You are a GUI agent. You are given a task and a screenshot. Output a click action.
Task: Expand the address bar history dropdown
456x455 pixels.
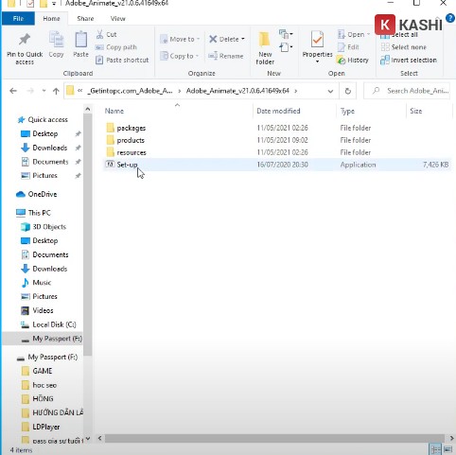(330, 91)
